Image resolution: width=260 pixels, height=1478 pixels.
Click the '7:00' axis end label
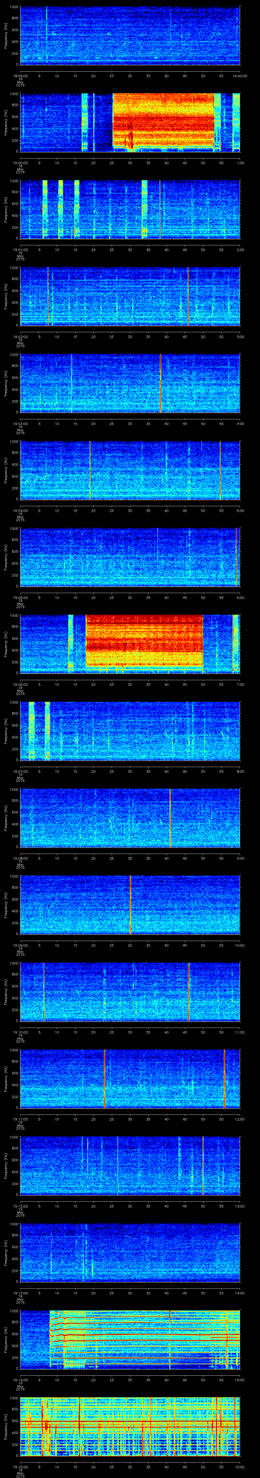pyautogui.click(x=240, y=684)
